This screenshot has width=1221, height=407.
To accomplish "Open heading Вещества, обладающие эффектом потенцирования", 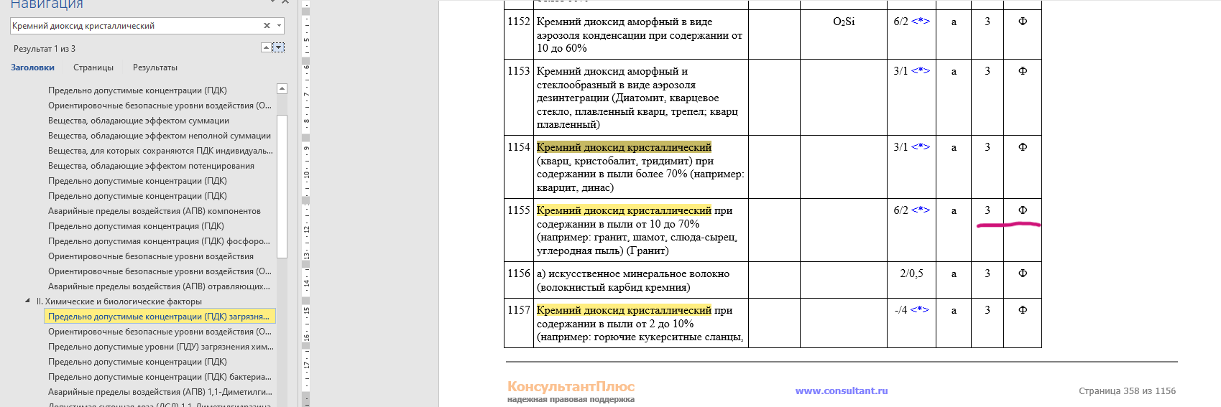I will [151, 166].
